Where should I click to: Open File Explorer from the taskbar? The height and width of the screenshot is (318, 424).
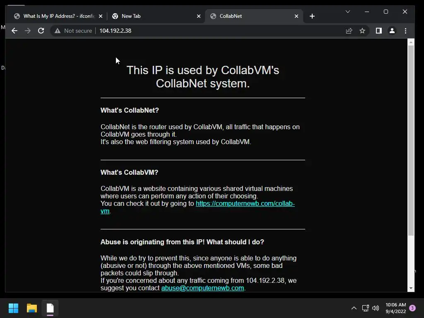click(x=31, y=308)
